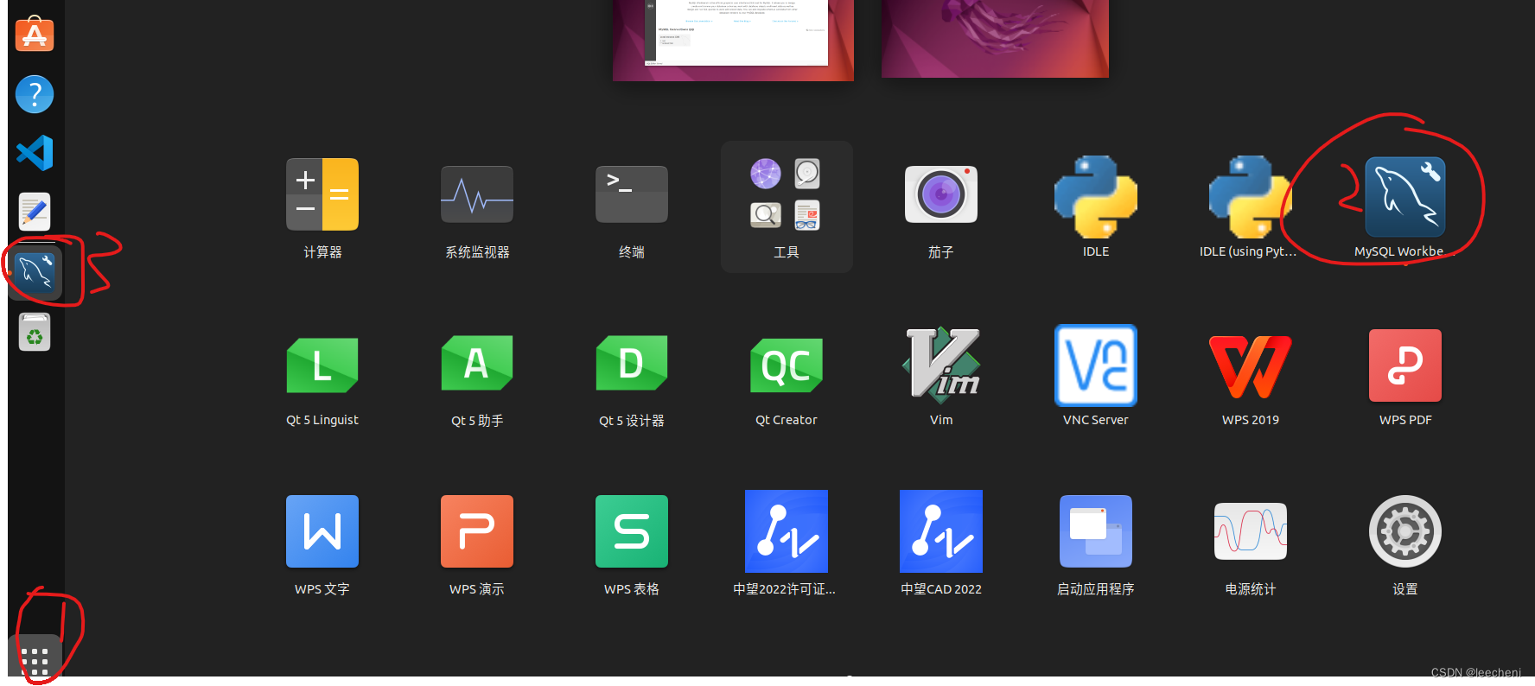This screenshot has height=686, width=1535.
Task: Launch WPS PDF
Action: (1405, 365)
